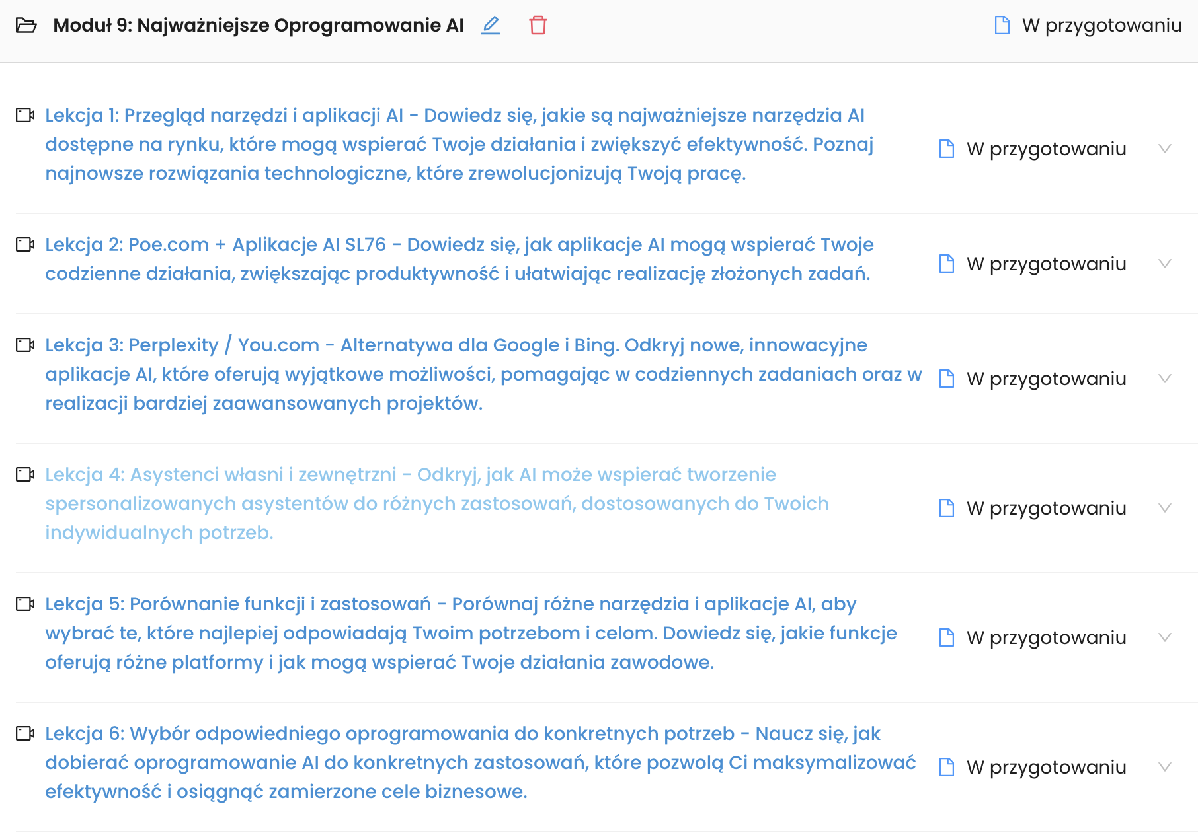Click the document status icon in Lekcja 4 row
Screen dimensions: 1198x835
coord(947,509)
